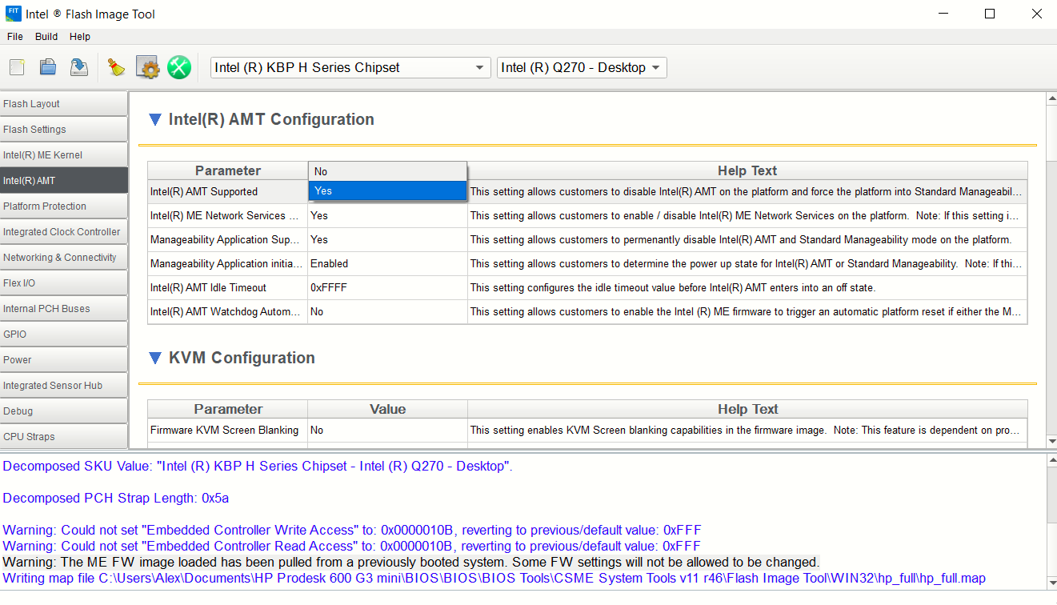Maximize the Flash Image Tool window
The height and width of the screenshot is (605, 1057).
[x=990, y=14]
